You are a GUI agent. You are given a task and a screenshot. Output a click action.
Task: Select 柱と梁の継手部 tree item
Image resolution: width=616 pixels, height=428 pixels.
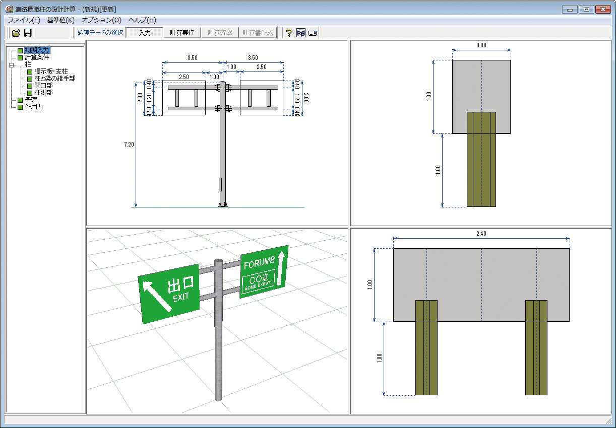(55, 79)
